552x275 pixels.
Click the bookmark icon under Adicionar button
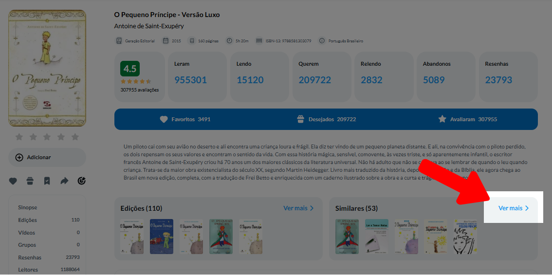click(47, 181)
